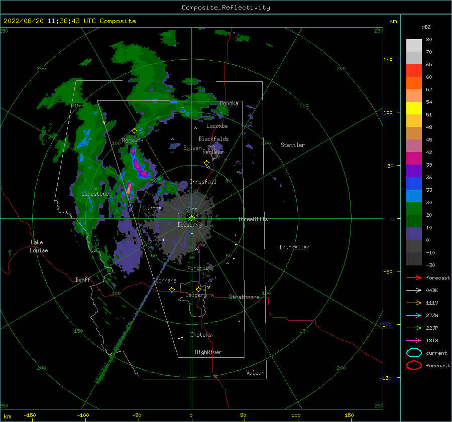Click the cyan 27ZW arrow legend icon

(414, 316)
